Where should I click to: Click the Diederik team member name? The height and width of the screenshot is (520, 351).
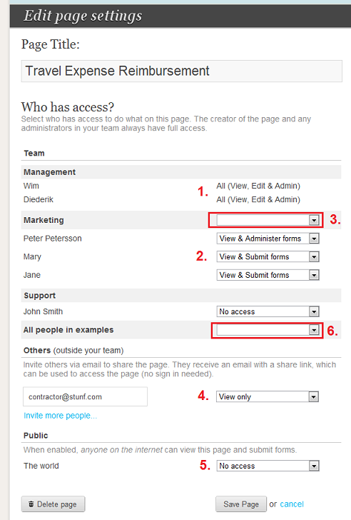pyautogui.click(x=38, y=200)
